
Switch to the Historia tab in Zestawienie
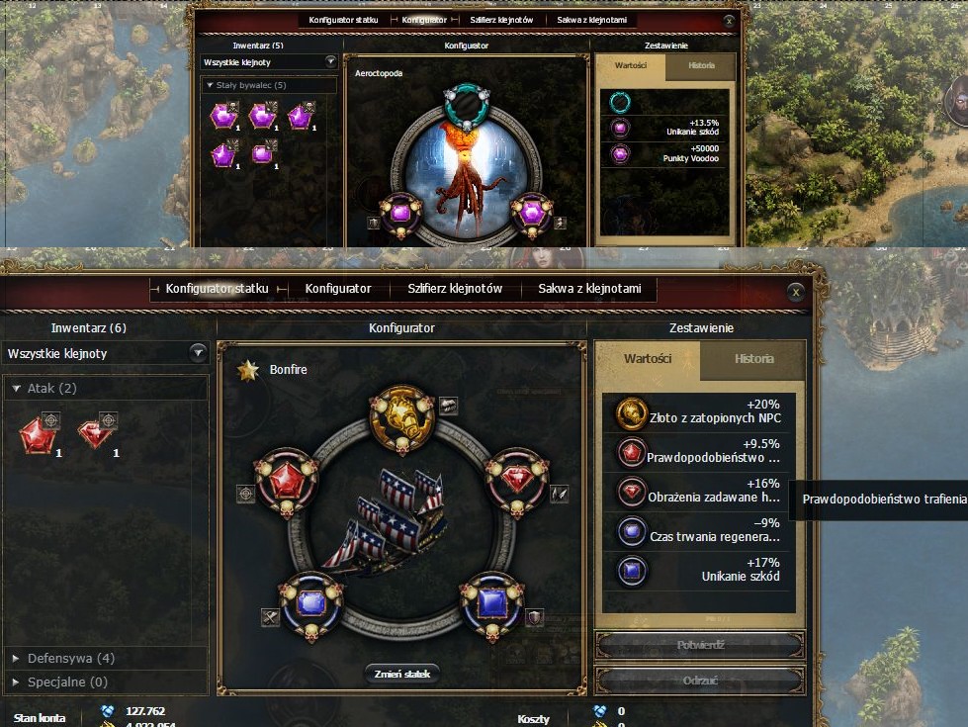[x=753, y=359]
